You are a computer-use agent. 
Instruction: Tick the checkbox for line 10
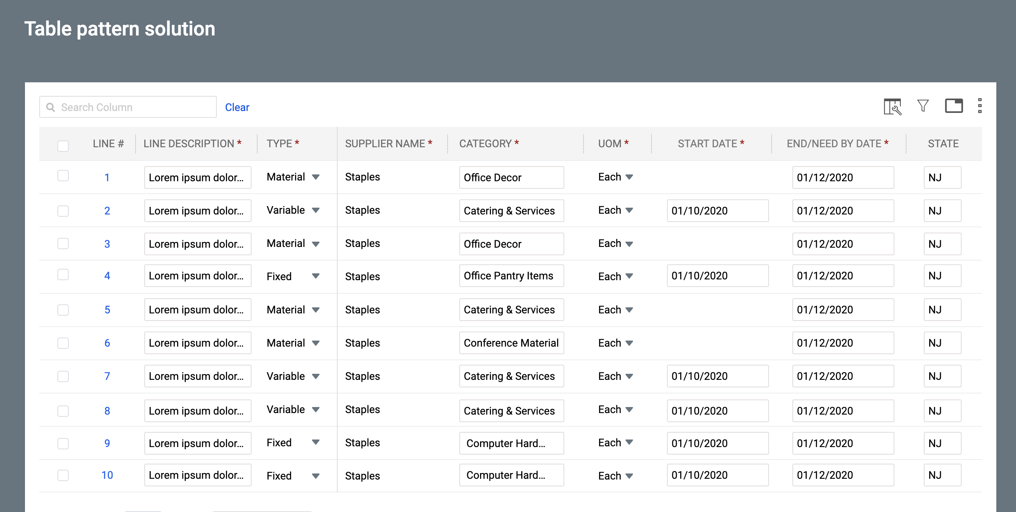(x=63, y=475)
